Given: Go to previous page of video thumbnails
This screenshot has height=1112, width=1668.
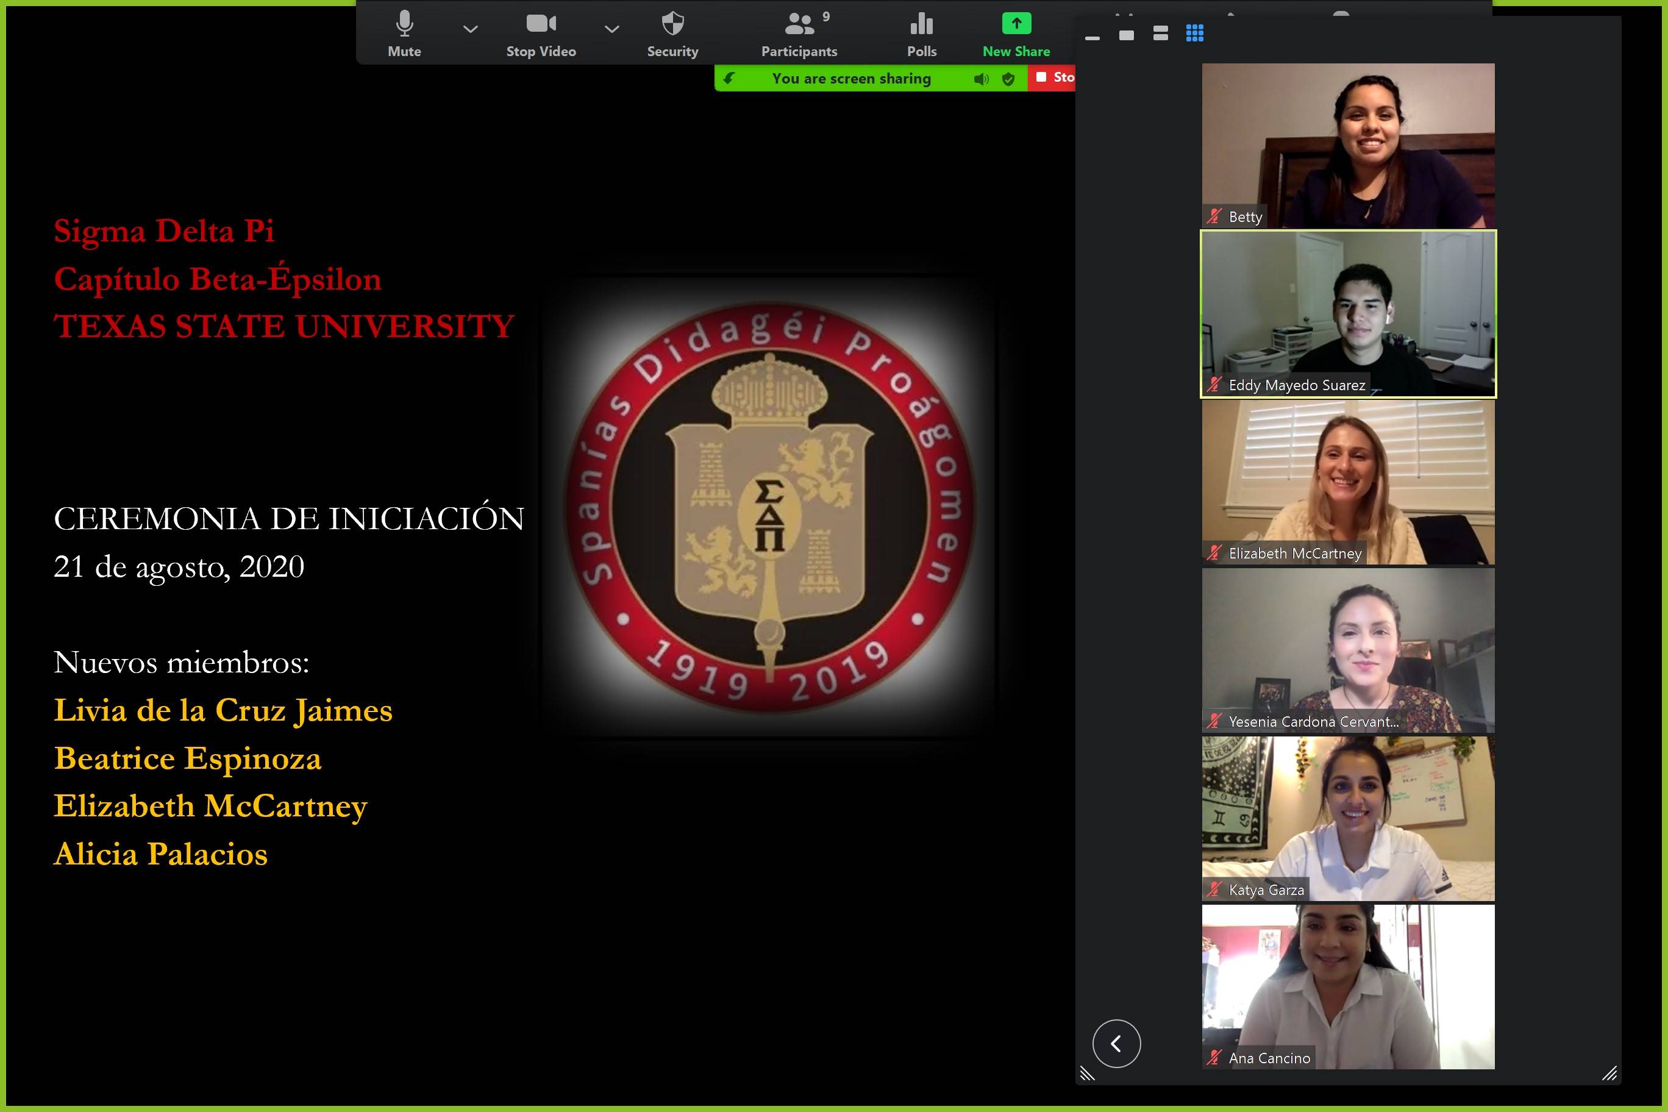Looking at the screenshot, I should pyautogui.click(x=1116, y=1043).
